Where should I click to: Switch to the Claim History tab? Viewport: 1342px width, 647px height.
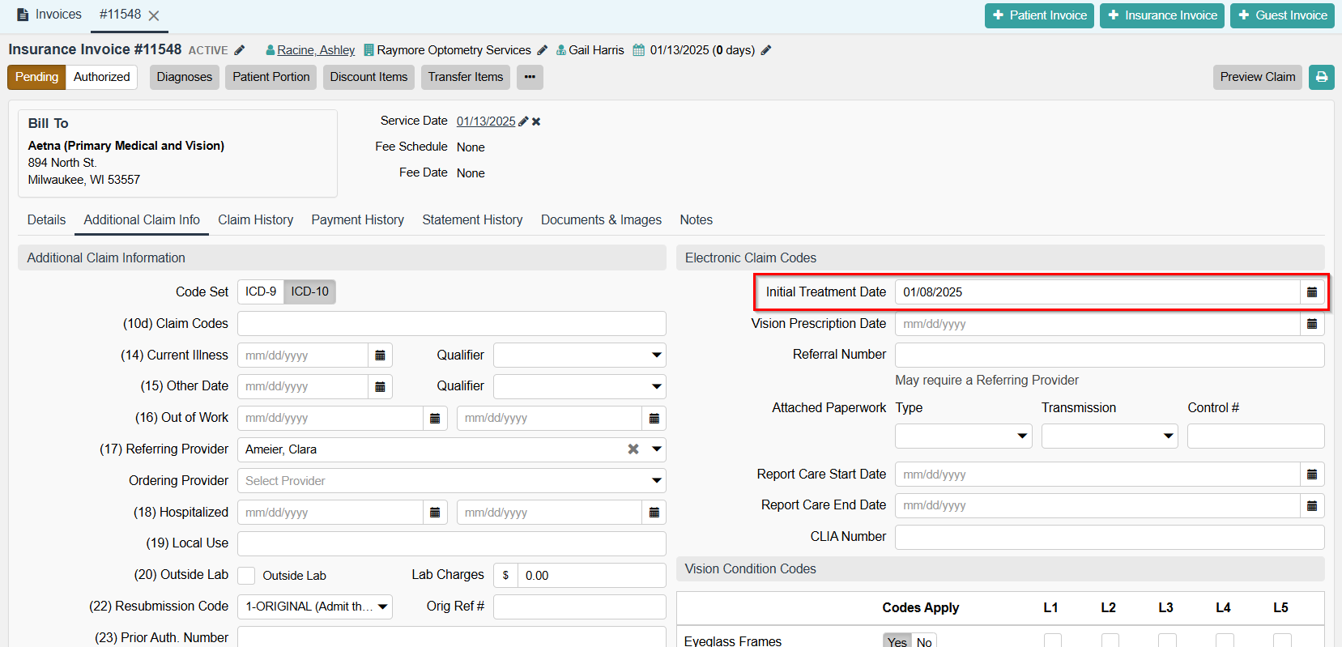pos(255,220)
